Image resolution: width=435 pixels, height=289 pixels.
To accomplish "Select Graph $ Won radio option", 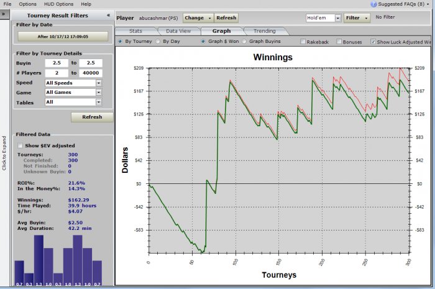I will pyautogui.click(x=203, y=41).
